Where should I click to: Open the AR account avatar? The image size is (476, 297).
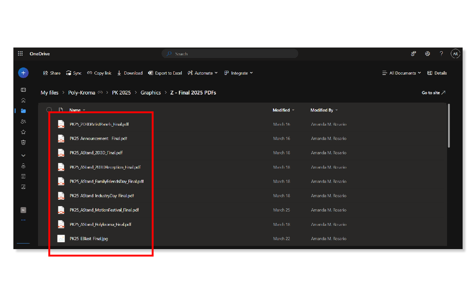pyautogui.click(x=456, y=54)
